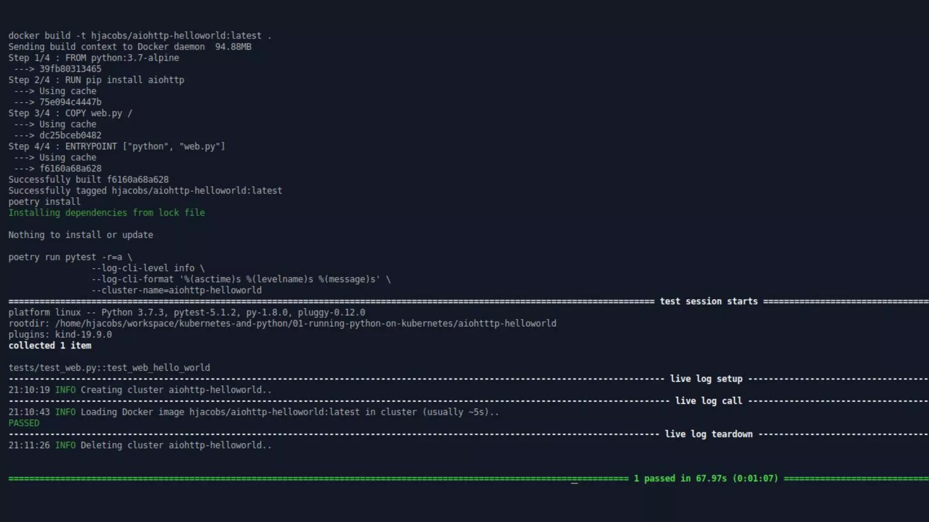Click the 'plugins: kind-19.9.0' line
The height and width of the screenshot is (522, 929).
60,335
